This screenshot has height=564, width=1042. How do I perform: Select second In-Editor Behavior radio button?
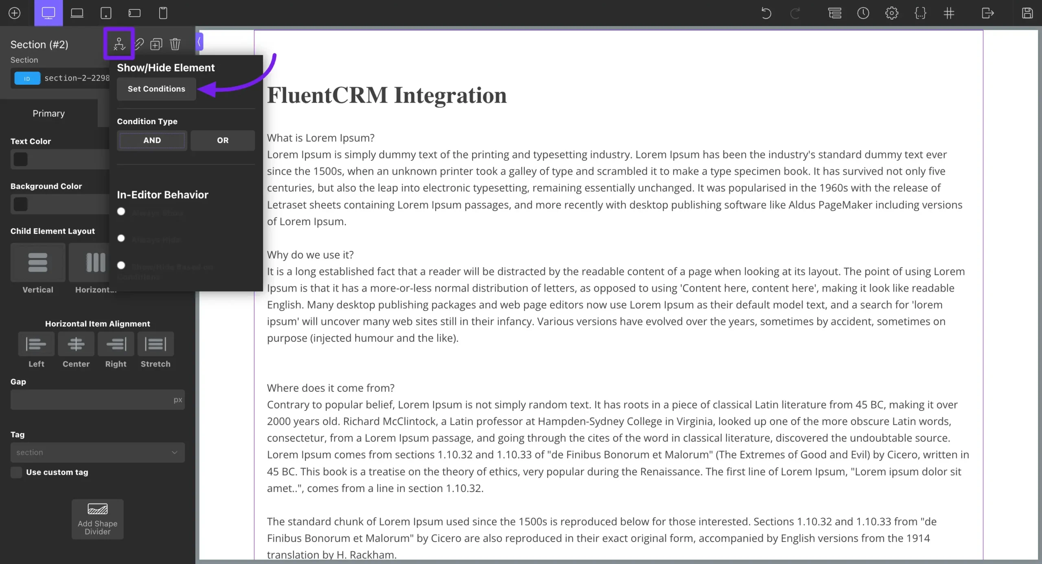pyautogui.click(x=121, y=238)
